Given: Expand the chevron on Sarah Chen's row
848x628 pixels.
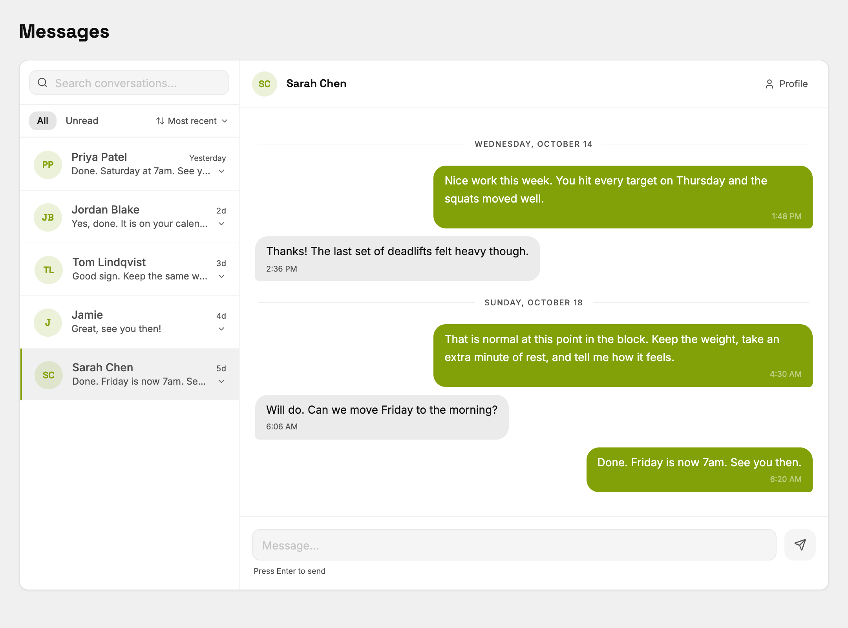Looking at the screenshot, I should click(x=221, y=382).
